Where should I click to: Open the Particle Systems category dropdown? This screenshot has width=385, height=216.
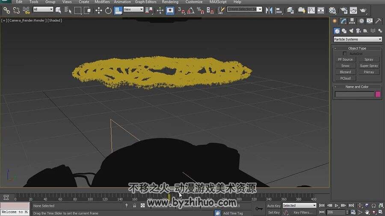(x=358, y=39)
